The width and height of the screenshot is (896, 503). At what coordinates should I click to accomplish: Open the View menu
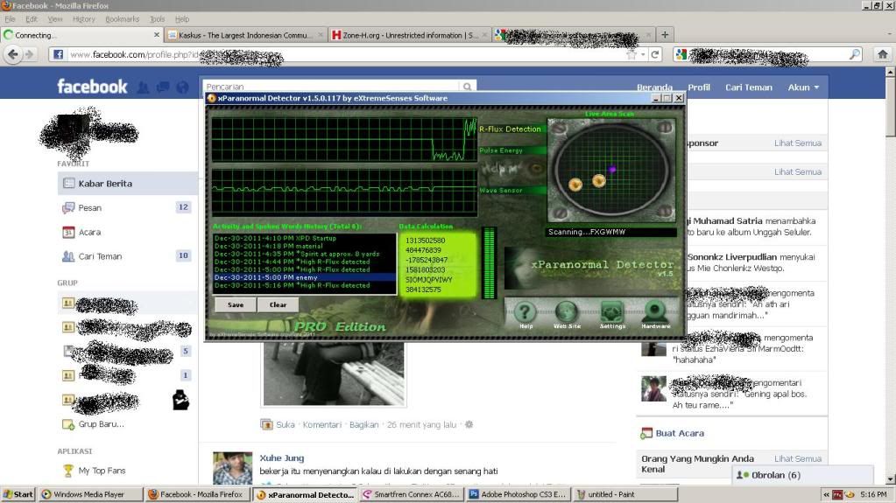pyautogui.click(x=55, y=19)
